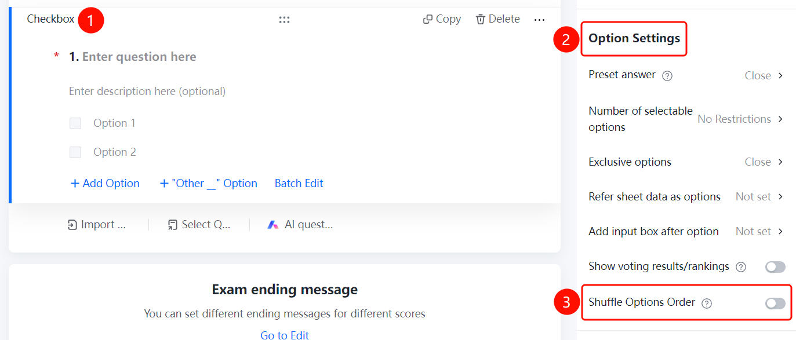Open the three-dot more options menu
Image resolution: width=796 pixels, height=340 pixels.
click(540, 20)
